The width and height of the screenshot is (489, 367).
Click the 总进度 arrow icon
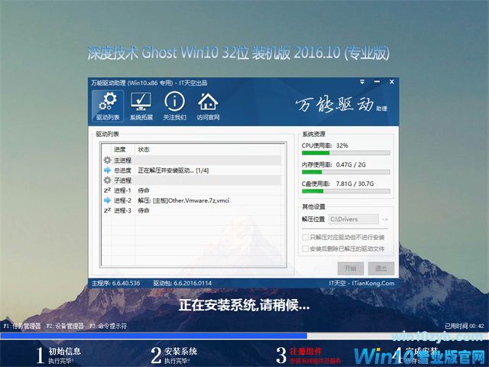[107, 171]
